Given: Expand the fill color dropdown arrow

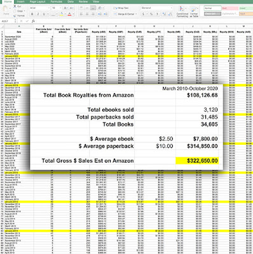Looking at the screenshot, I should [x=65, y=14].
